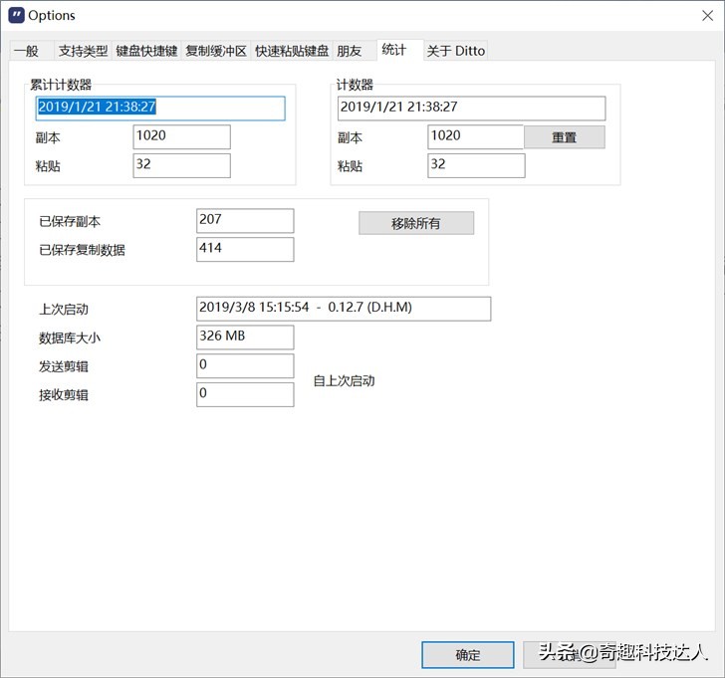Image resolution: width=725 pixels, height=678 pixels.
Task: Open the 关于 Ditto tab
Action: 456,51
